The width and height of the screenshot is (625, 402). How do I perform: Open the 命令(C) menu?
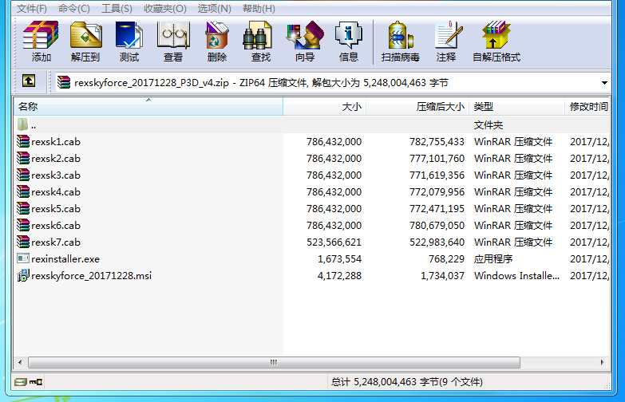click(x=73, y=8)
